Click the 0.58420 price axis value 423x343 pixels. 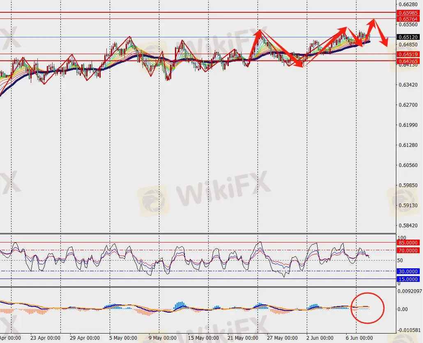coord(408,225)
